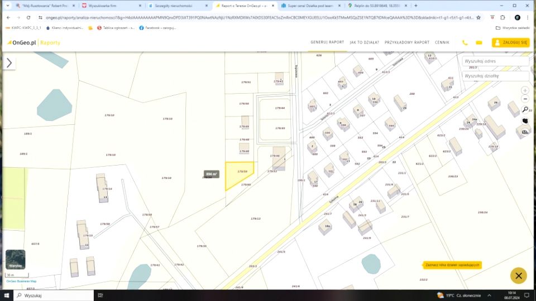
Task: Click the browser address bar URL
Action: pos(260,17)
